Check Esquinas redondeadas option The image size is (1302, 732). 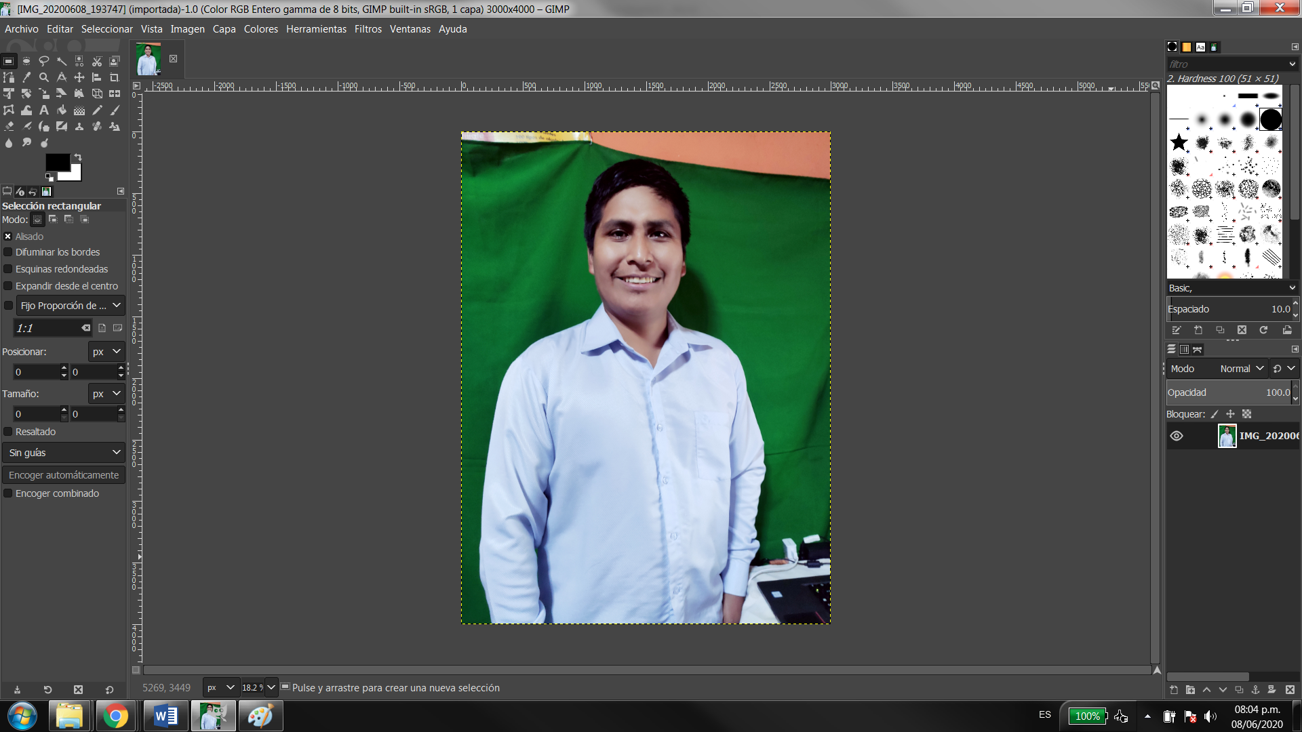(8, 269)
